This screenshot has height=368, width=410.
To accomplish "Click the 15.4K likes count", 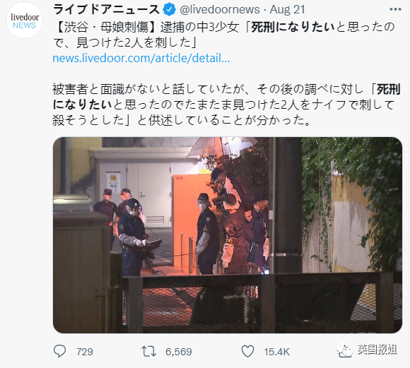I will point(276,352).
